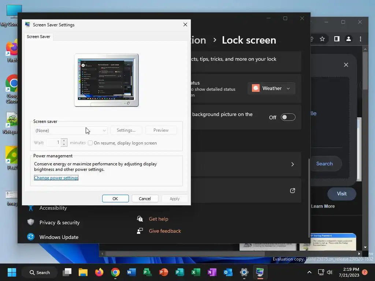The height and width of the screenshot is (281, 375).
Task: Open Change power settings link
Action: pyautogui.click(x=56, y=178)
